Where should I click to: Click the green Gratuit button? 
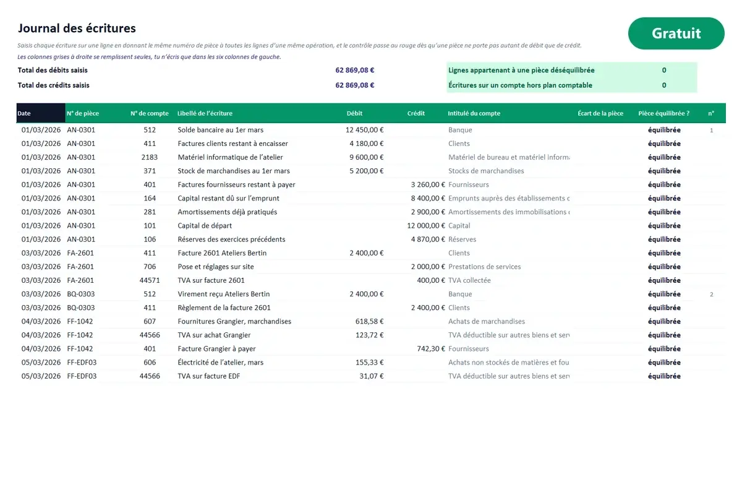point(676,33)
